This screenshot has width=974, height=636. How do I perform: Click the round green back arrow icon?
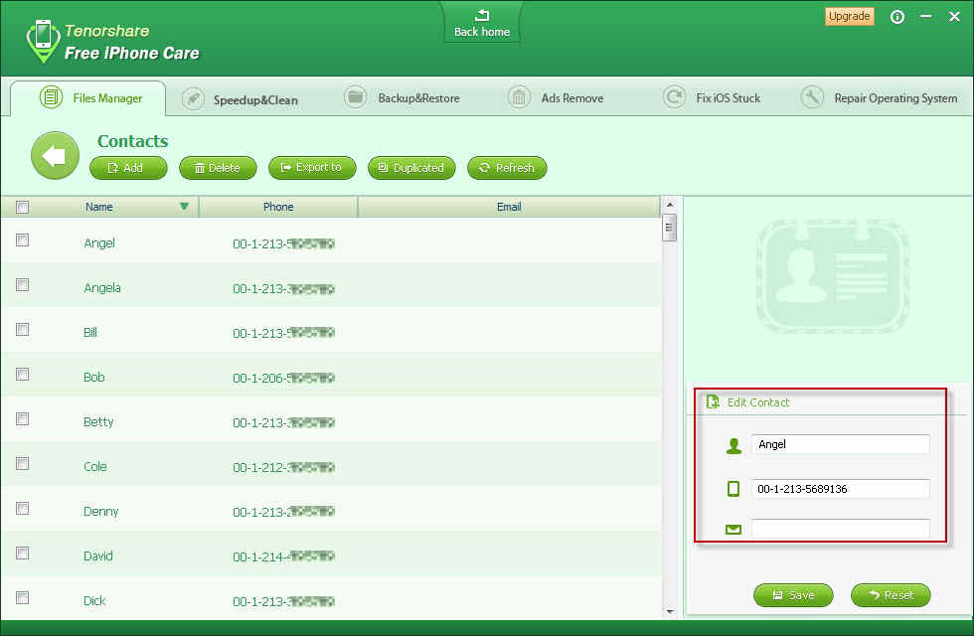(x=56, y=155)
